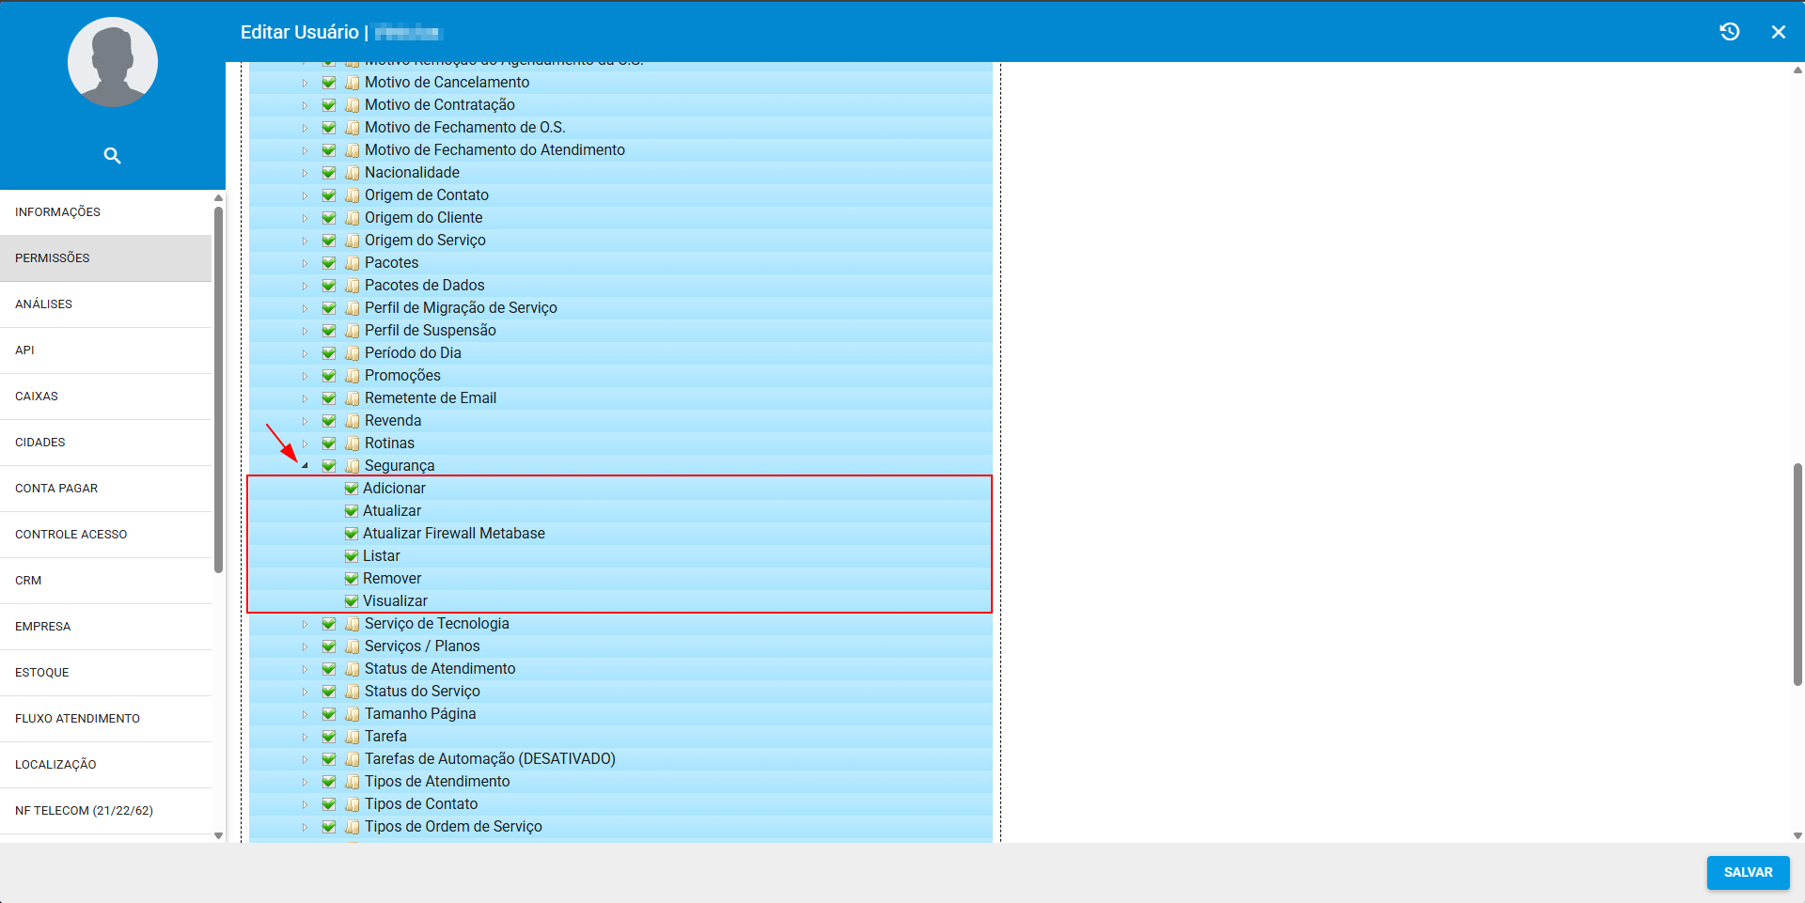This screenshot has width=1805, height=903.
Task: Click the Rotinas folder icon
Action: tap(353, 444)
